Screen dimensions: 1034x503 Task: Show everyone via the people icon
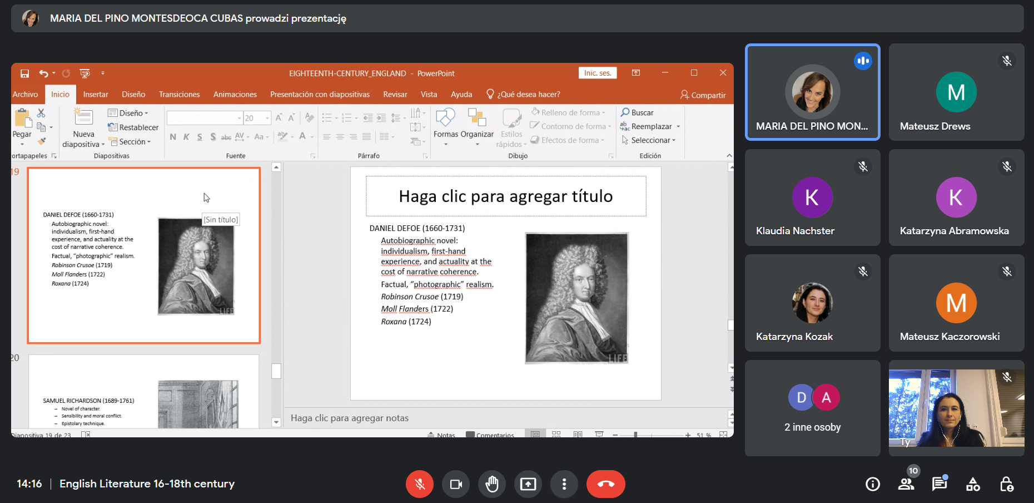tap(906, 484)
